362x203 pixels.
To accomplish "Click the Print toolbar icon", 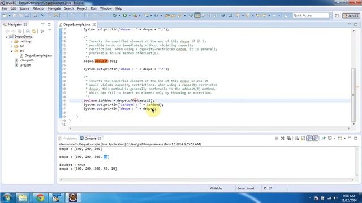I will [35, 15].
